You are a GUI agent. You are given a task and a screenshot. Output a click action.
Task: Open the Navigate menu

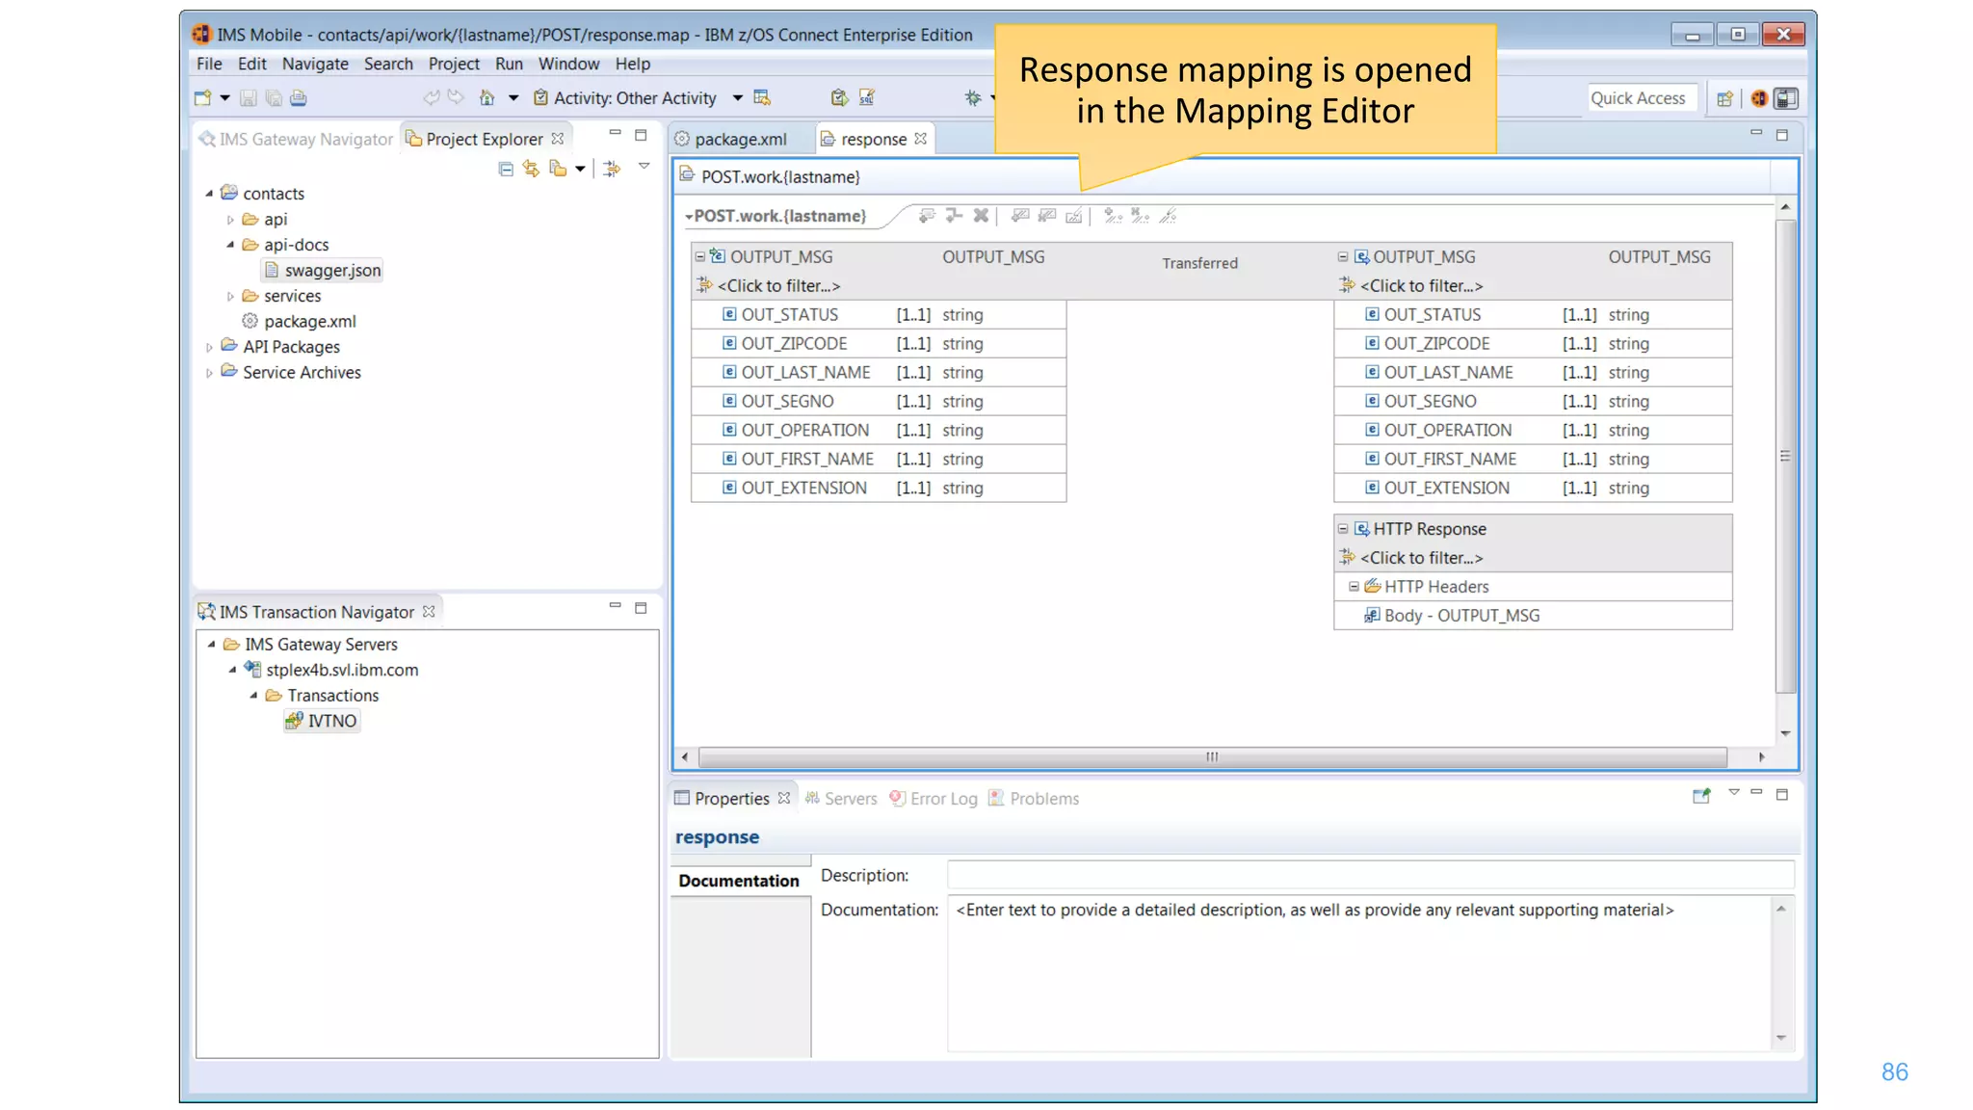[x=315, y=64]
